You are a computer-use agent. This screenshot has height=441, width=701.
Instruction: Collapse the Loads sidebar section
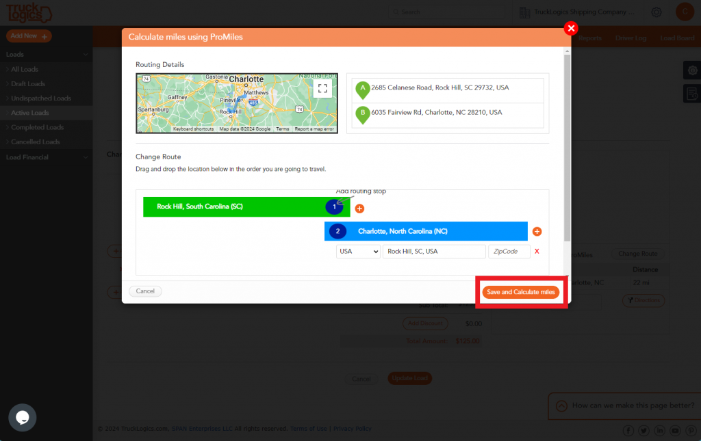point(47,55)
